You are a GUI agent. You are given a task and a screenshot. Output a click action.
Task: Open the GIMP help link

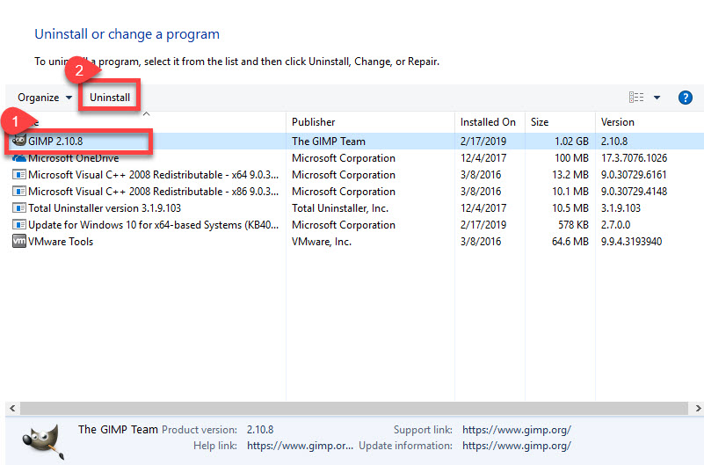click(300, 446)
